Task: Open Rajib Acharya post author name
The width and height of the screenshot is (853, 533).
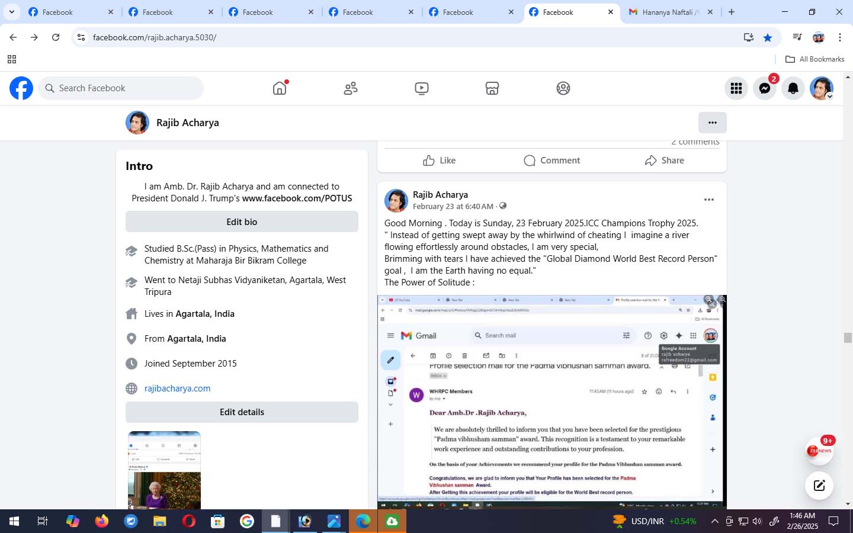Action: point(440,195)
